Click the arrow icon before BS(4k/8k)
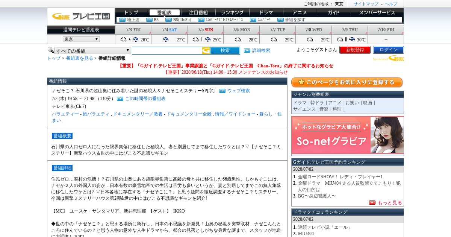 168,20
